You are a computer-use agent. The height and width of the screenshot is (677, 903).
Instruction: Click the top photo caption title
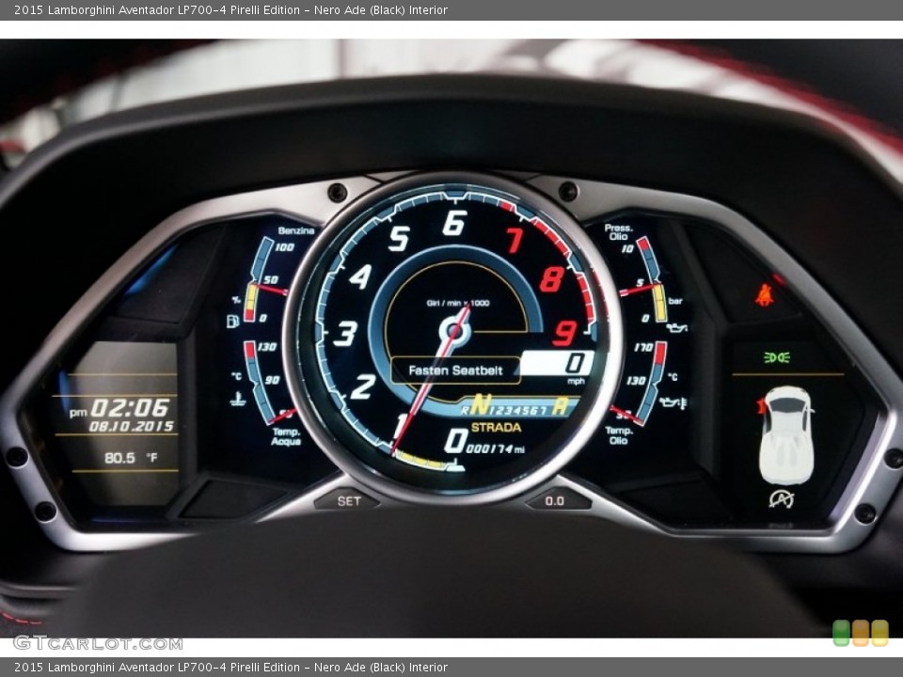point(231,9)
